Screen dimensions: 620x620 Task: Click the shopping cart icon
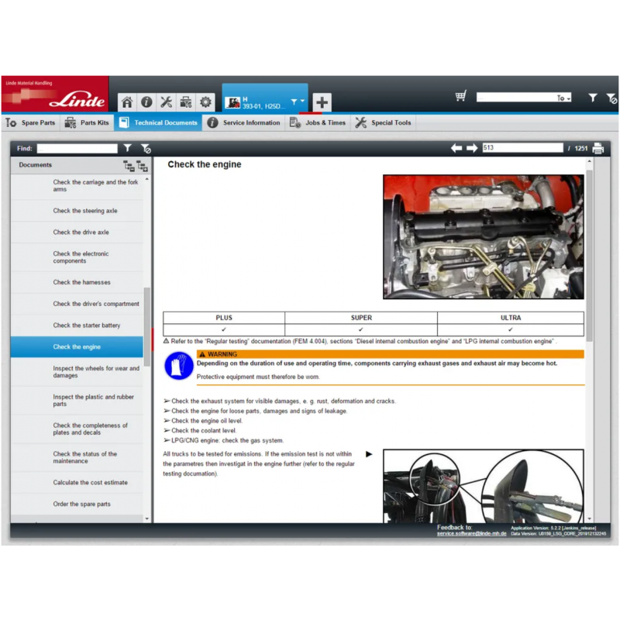[x=460, y=95]
